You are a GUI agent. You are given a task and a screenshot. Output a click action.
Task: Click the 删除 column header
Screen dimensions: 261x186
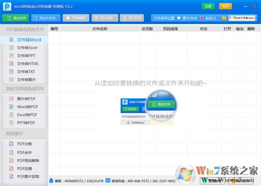click(x=251, y=29)
